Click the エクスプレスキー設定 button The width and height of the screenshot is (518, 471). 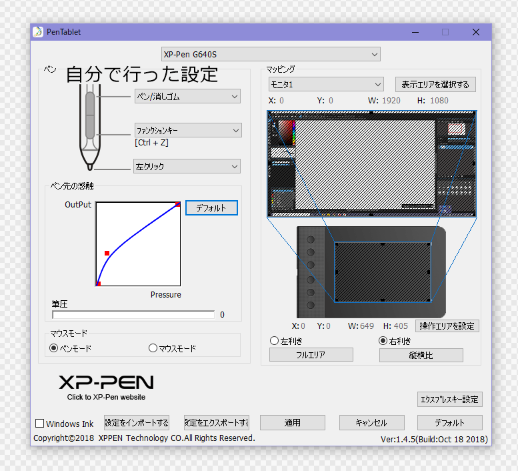tap(449, 400)
